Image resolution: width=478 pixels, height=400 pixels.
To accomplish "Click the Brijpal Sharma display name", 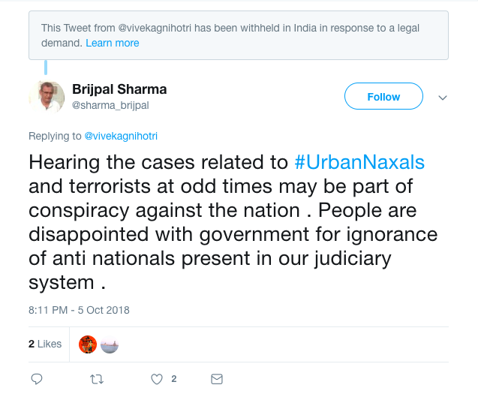I will (x=119, y=89).
